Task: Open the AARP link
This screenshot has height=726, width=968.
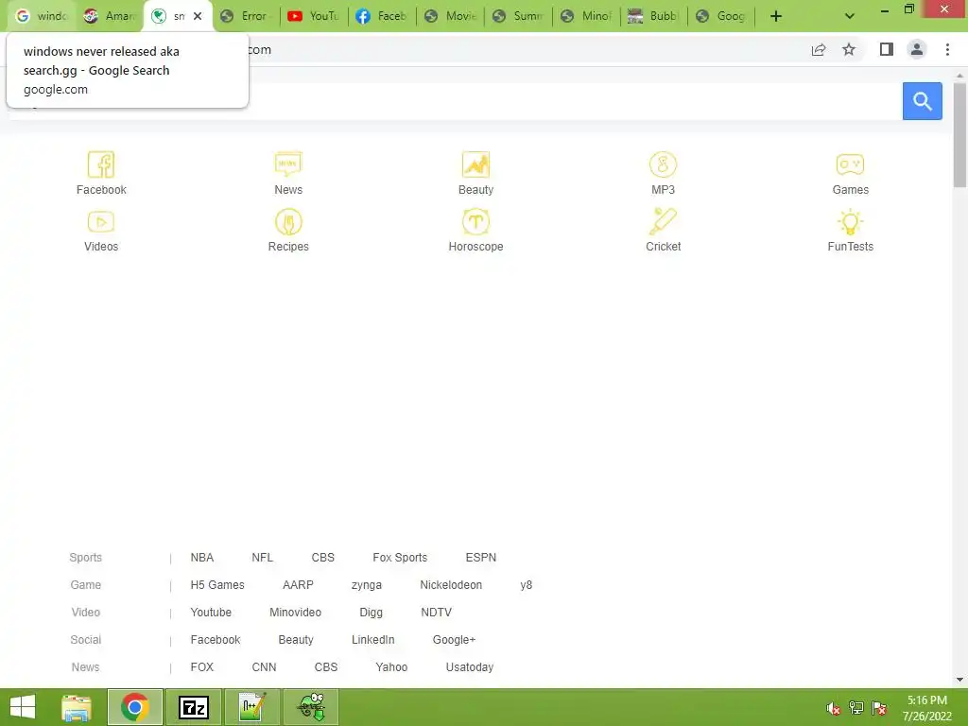Action: click(298, 584)
